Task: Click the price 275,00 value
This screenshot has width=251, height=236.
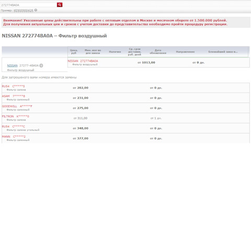Action: [x=81, y=108]
